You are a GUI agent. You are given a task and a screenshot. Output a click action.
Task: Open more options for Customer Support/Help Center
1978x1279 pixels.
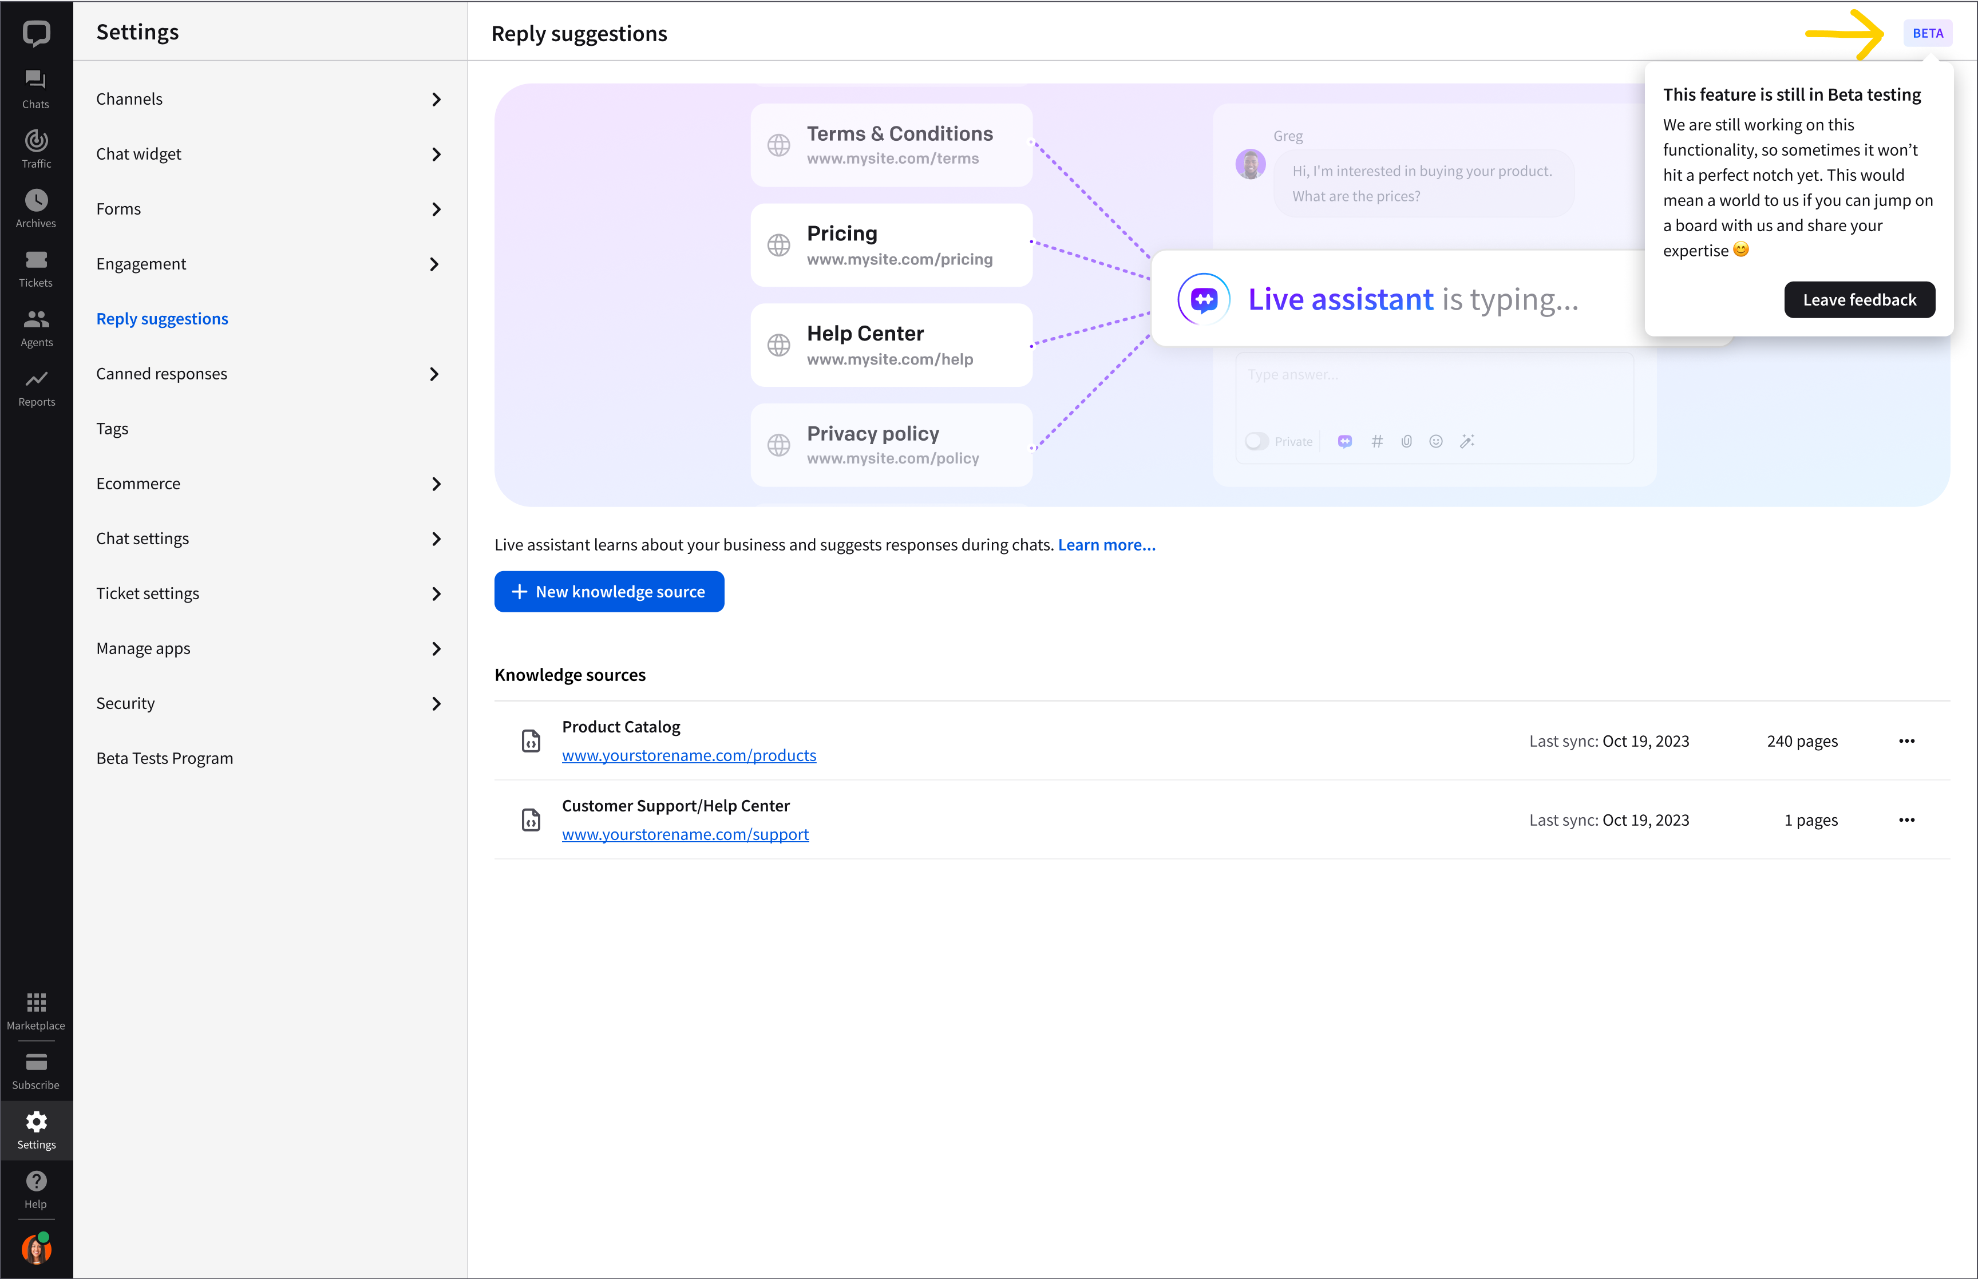pyautogui.click(x=1906, y=819)
